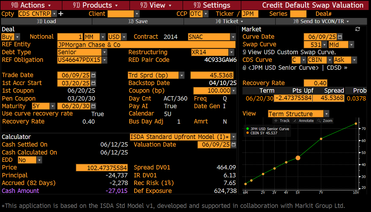Open the Debt Type Senior dropdown
Screen dimensions: 371x212
[104, 52]
